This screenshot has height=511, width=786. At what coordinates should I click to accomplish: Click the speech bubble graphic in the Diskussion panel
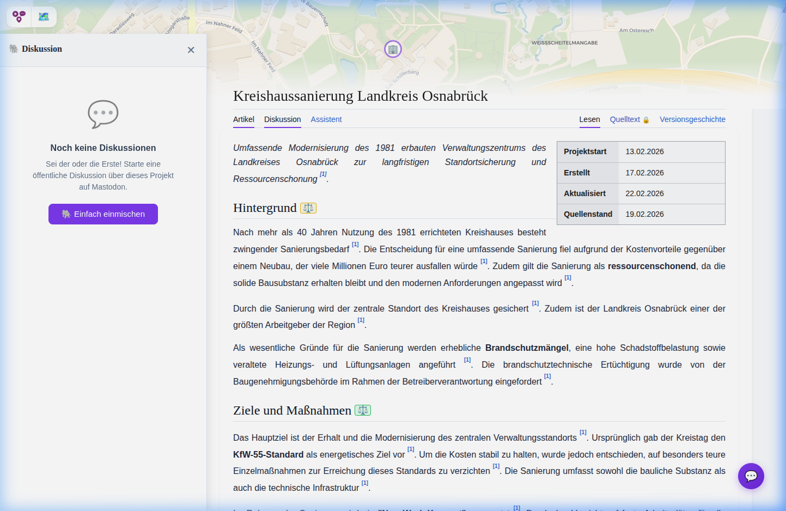pos(102,114)
